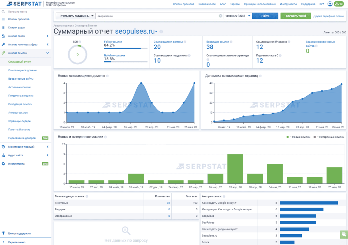Click the info icon beside Ссылающиеся IP-адреса
The width and height of the screenshot is (348, 245).
coord(289,42)
